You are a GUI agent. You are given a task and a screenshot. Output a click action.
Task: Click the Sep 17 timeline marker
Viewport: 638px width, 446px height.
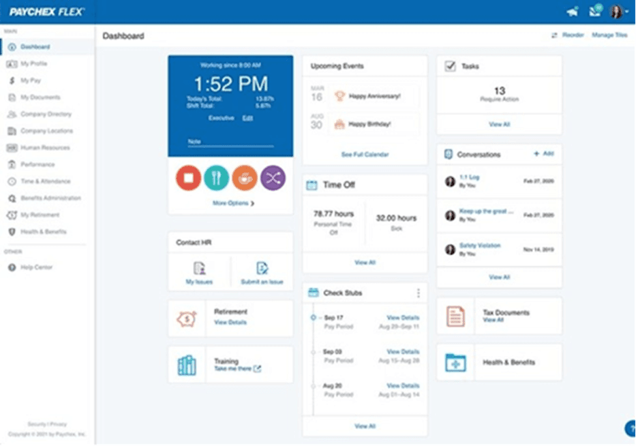coord(314,317)
